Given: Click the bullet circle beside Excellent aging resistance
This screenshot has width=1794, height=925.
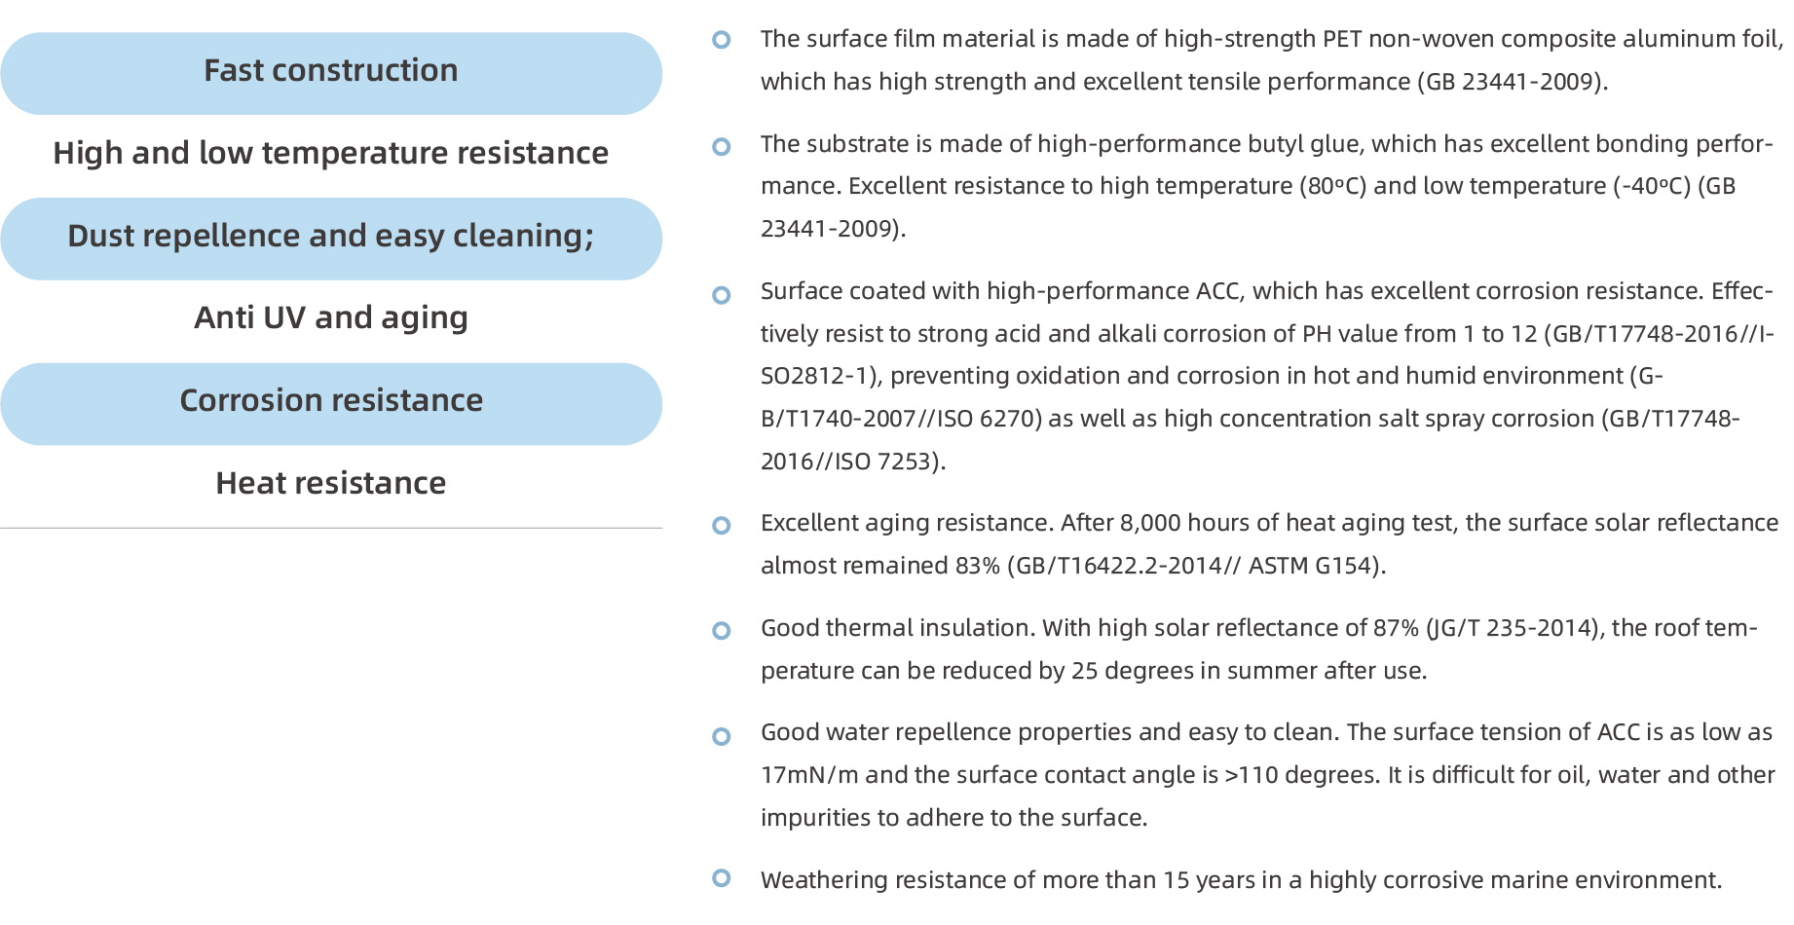Looking at the screenshot, I should (722, 526).
